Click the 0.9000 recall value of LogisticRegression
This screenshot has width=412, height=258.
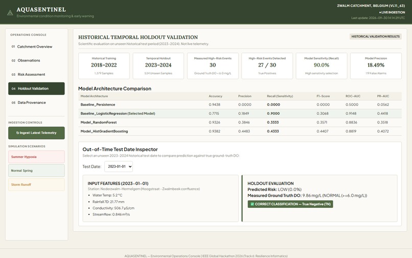(x=273, y=114)
